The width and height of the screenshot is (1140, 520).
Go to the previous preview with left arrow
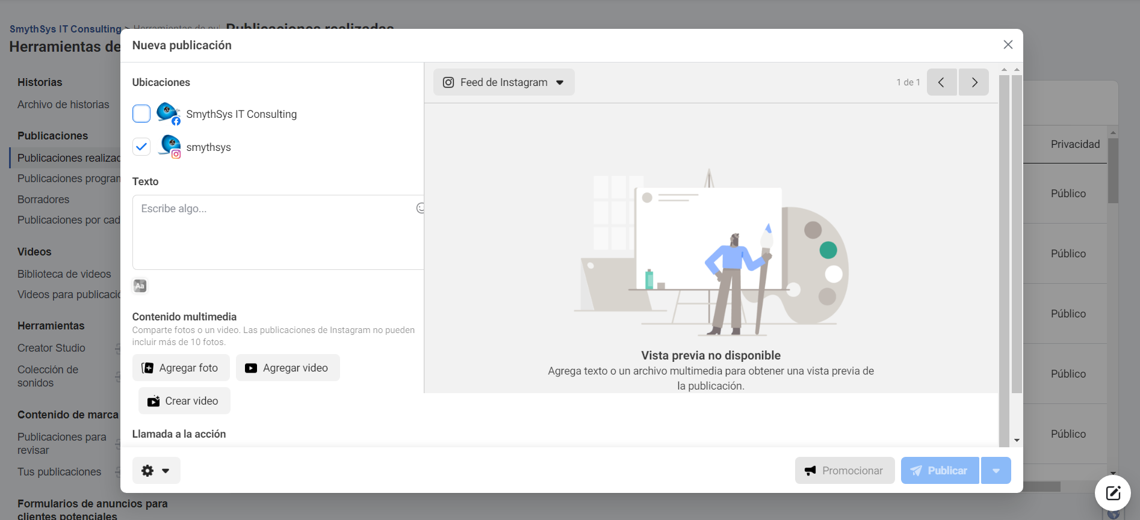pyautogui.click(x=941, y=82)
